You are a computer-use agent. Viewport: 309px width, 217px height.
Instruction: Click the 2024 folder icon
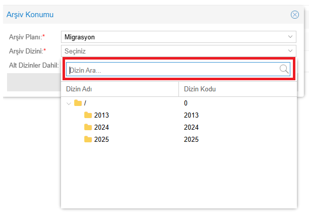[88, 127]
